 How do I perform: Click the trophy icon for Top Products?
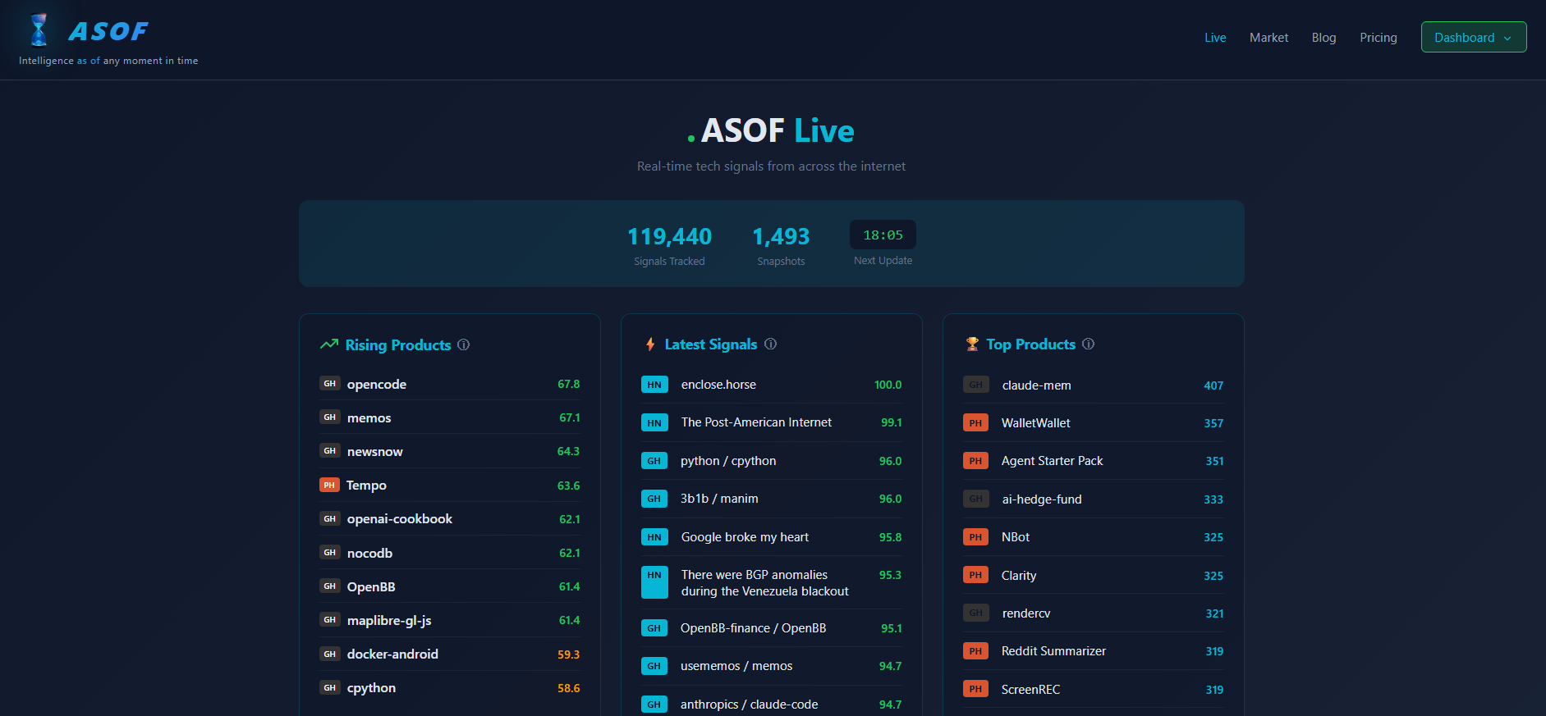pyautogui.click(x=972, y=344)
